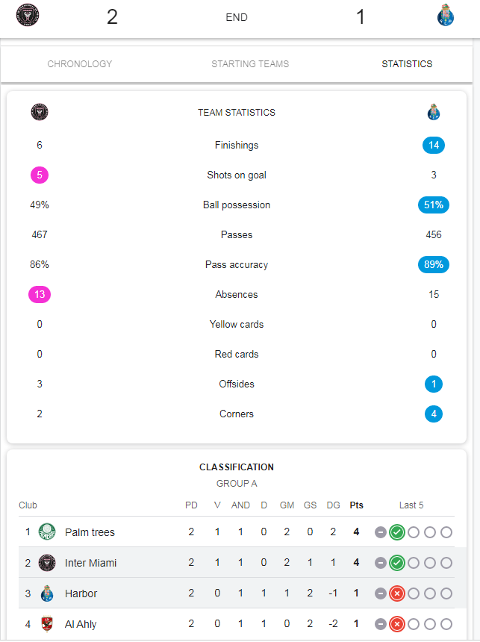Click red loss icon for Al Ahly

pos(397,624)
